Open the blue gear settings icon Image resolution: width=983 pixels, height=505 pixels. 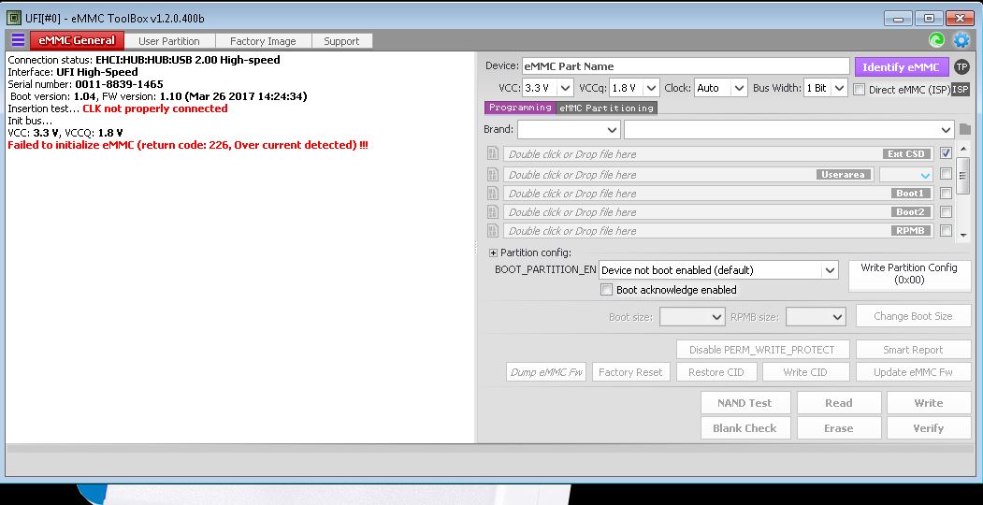[961, 41]
